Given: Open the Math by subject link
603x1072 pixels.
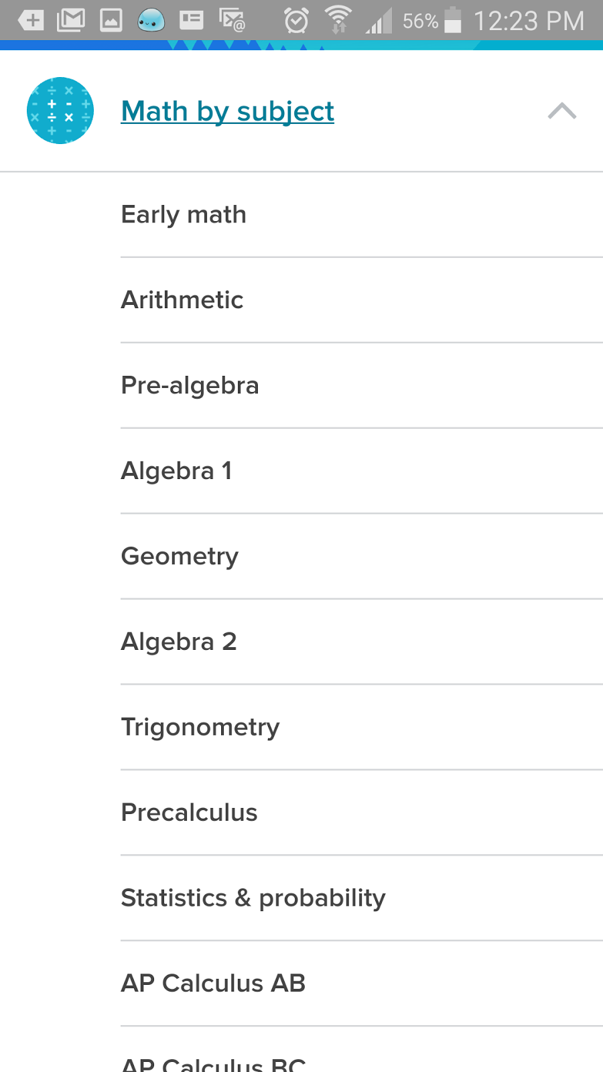Looking at the screenshot, I should point(228,111).
